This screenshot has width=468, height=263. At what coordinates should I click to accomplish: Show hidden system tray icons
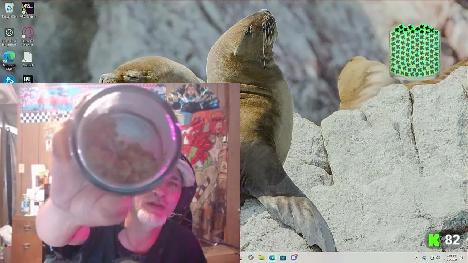[416, 258]
